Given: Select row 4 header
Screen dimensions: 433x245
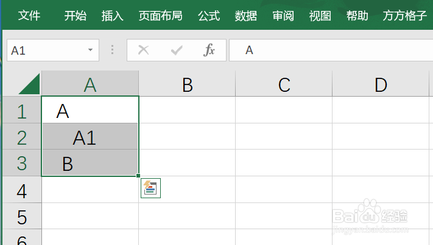Looking at the screenshot, I should point(22,191).
